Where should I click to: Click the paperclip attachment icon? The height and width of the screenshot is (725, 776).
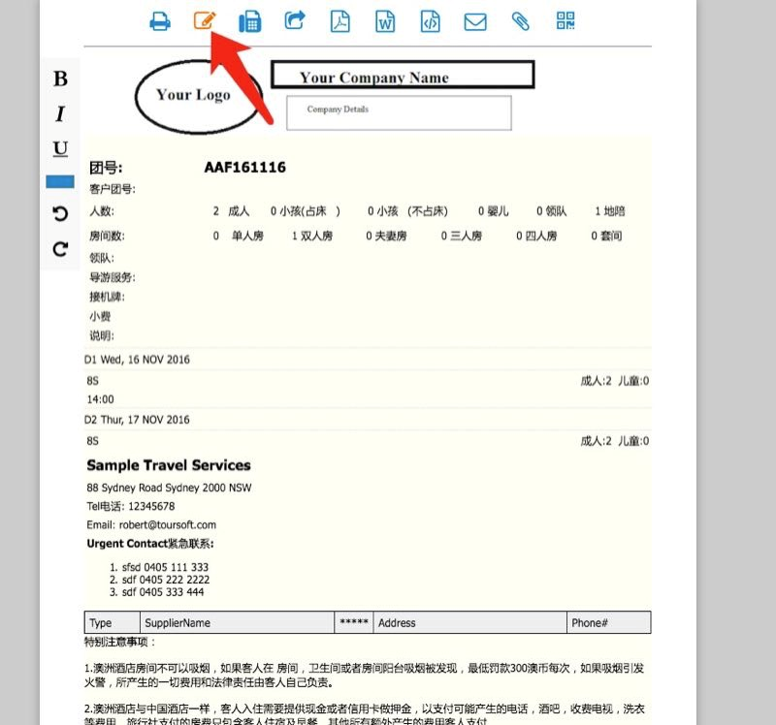[x=520, y=21]
